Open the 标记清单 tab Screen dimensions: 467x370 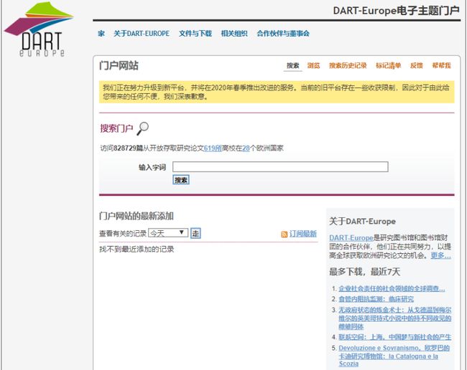(x=389, y=65)
